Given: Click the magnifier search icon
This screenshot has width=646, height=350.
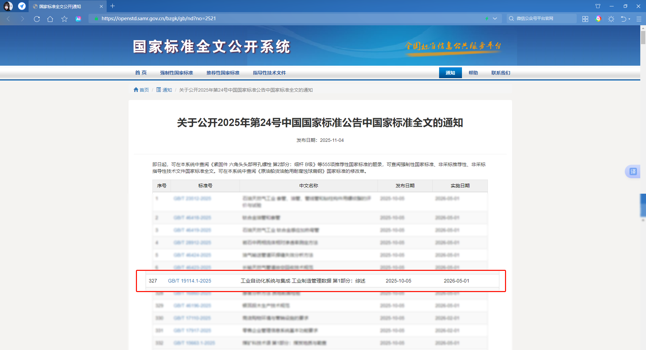Looking at the screenshot, I should tap(511, 19).
